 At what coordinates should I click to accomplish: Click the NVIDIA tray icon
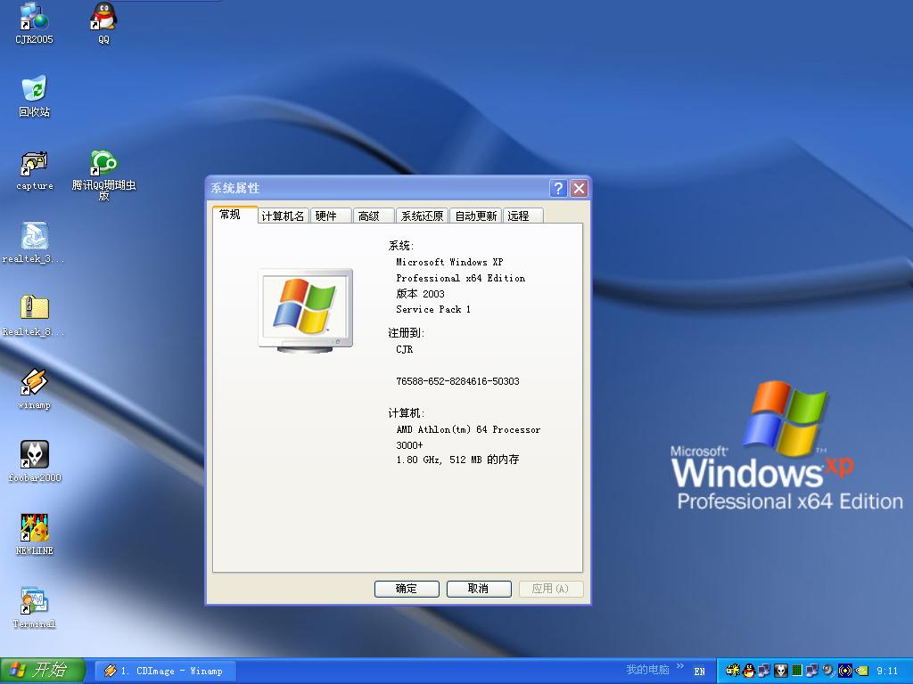point(861,671)
